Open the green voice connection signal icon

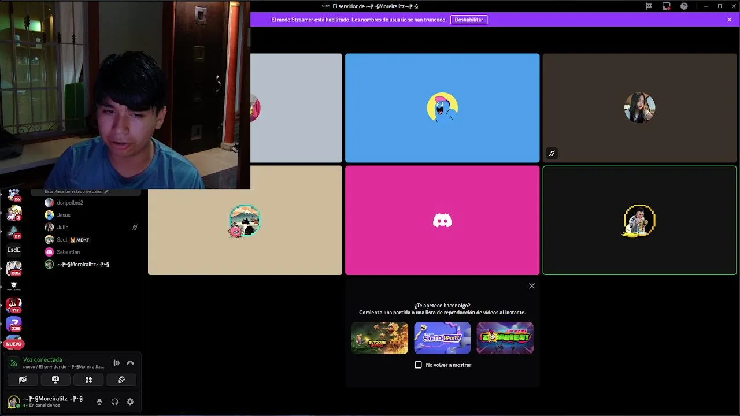tap(14, 363)
